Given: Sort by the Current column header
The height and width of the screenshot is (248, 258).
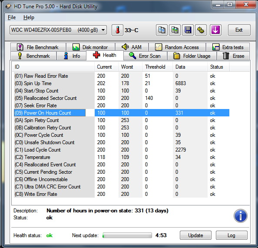Looking at the screenshot, I should coord(106,67).
